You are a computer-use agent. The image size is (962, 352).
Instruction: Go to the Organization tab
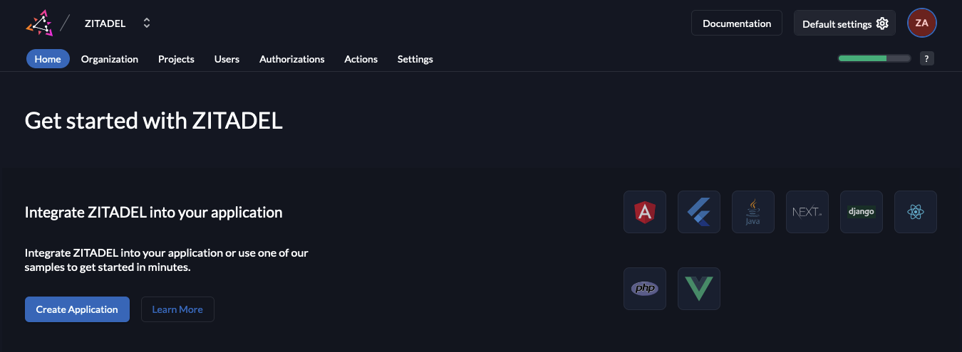[x=110, y=59]
